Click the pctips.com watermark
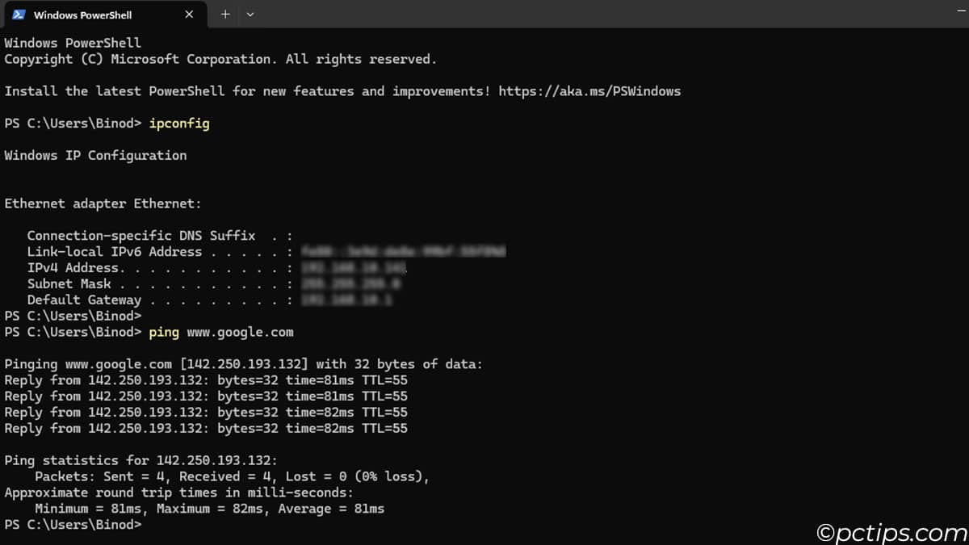 click(891, 532)
